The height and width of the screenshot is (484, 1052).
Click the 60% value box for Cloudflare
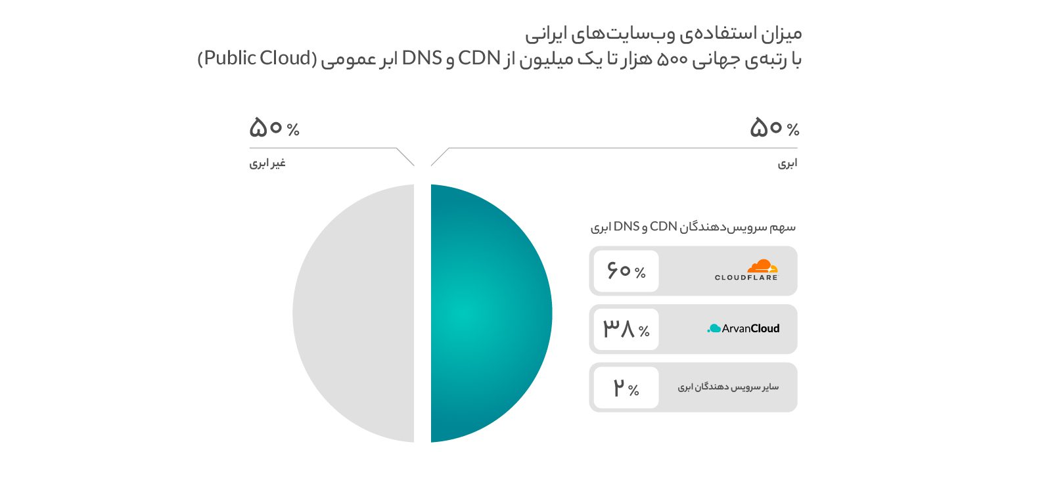coord(626,271)
